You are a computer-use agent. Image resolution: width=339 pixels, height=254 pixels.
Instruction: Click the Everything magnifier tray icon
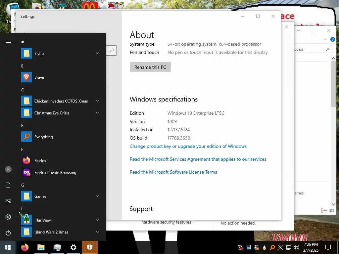point(272,247)
